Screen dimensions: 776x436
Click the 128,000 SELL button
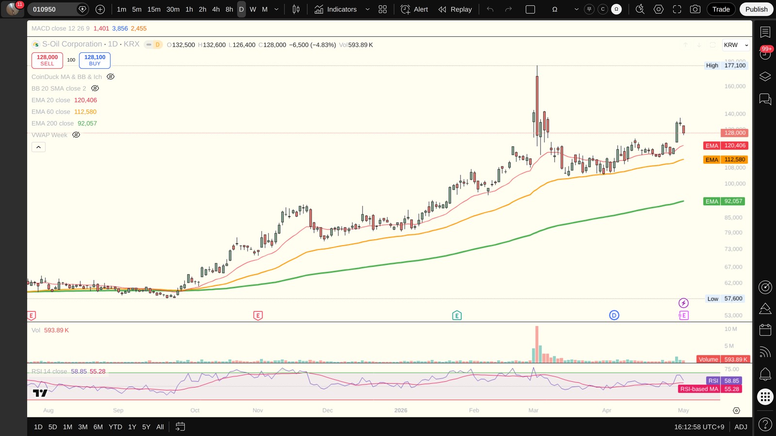point(47,60)
